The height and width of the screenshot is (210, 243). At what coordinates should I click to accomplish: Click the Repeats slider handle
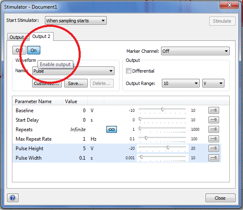click(140, 128)
